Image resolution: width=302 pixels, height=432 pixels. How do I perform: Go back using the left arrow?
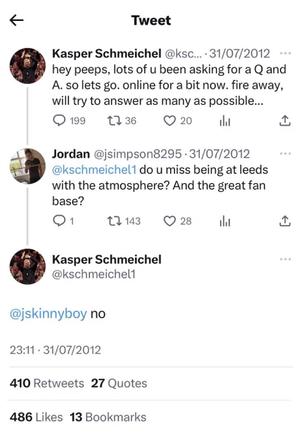click(x=16, y=20)
